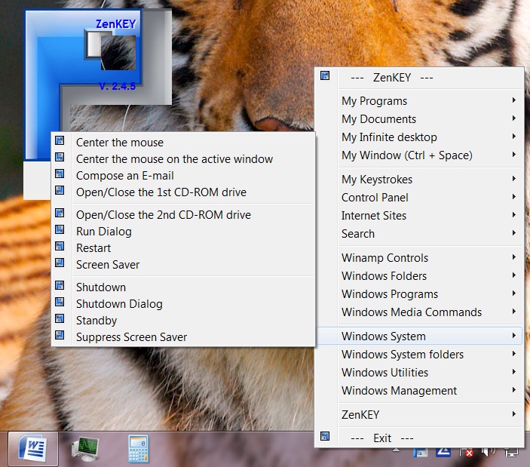This screenshot has width=530, height=467.
Task: Expand the Control Panel submenu arrow
Action: pyautogui.click(x=513, y=197)
